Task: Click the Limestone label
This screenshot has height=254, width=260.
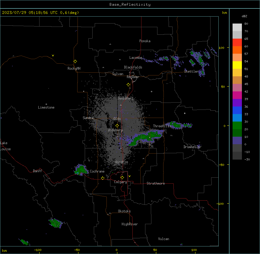Action: click(x=46, y=107)
